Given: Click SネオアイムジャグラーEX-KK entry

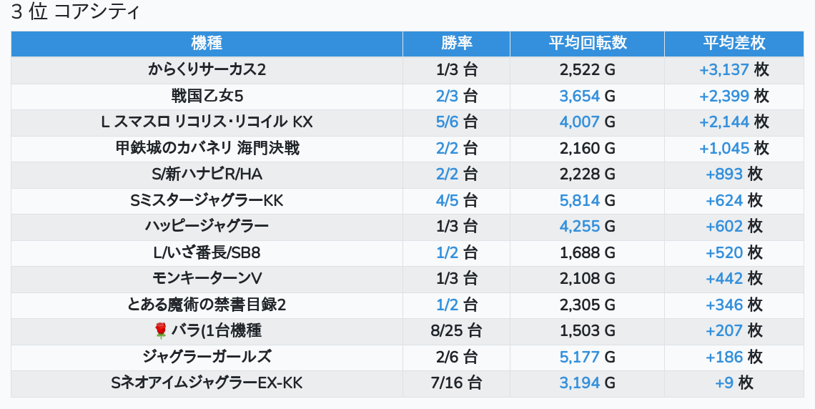Looking at the screenshot, I should coord(207,383).
